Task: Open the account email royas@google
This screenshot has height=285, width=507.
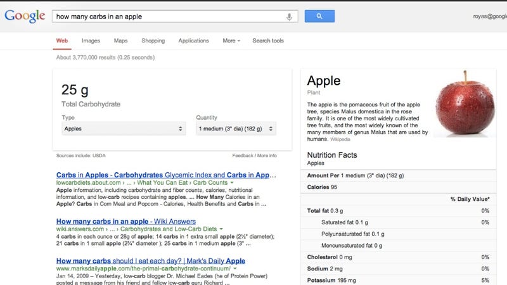Action: [490, 16]
